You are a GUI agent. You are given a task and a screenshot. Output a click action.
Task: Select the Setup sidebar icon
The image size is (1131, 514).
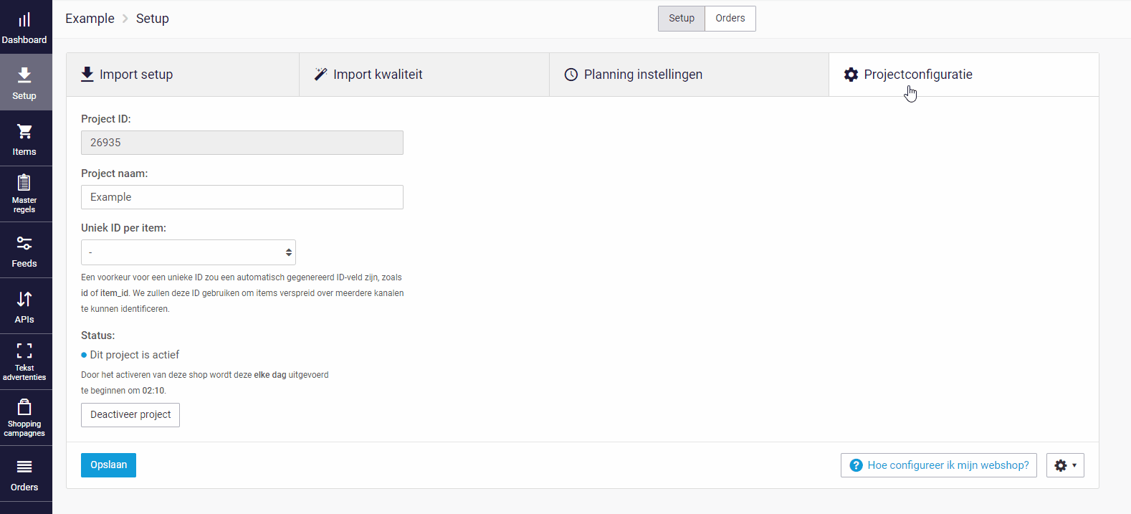click(x=24, y=75)
